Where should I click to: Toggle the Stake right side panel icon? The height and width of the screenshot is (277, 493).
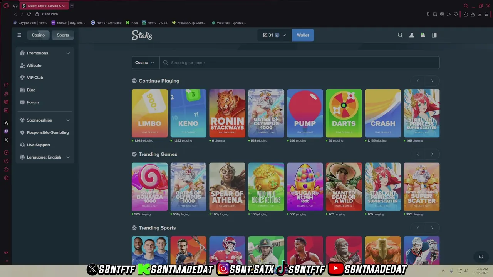coord(434,35)
